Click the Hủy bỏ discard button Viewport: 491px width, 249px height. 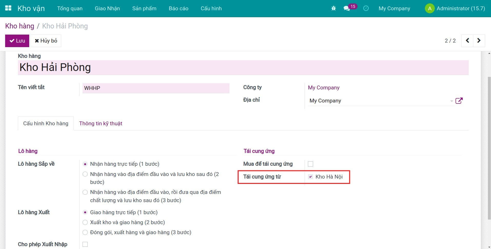pos(46,41)
